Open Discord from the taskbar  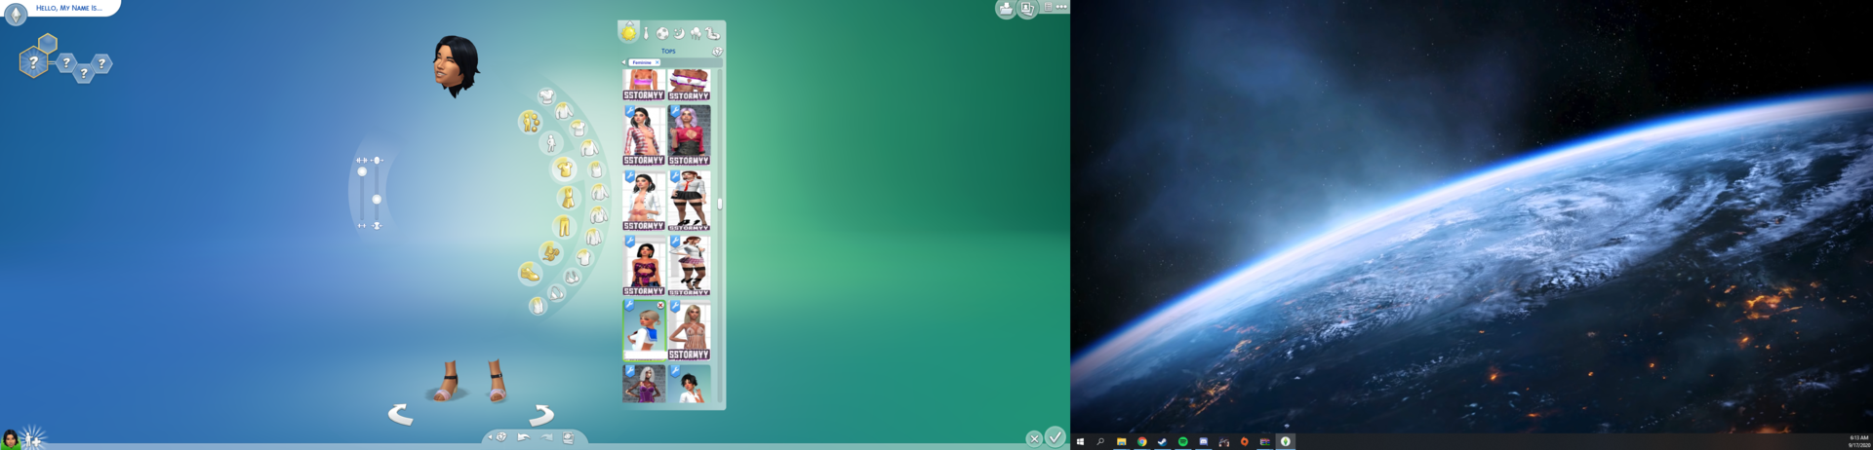click(x=1203, y=442)
